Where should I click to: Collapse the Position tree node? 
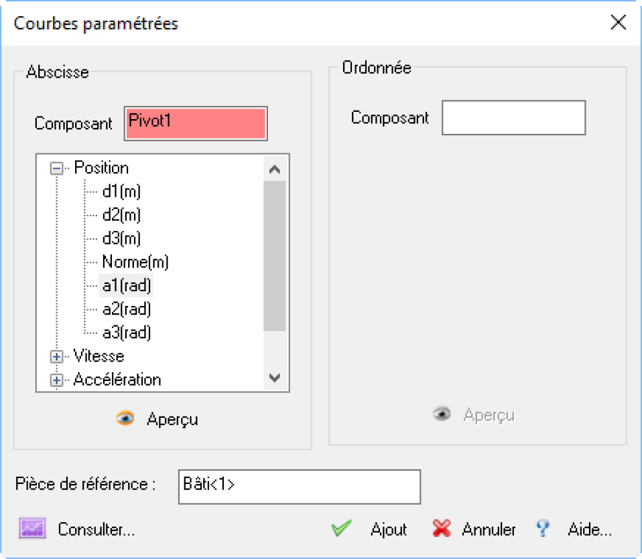56,169
